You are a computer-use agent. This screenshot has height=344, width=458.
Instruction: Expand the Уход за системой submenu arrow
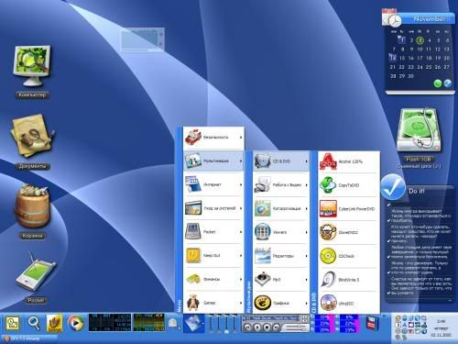point(241,208)
